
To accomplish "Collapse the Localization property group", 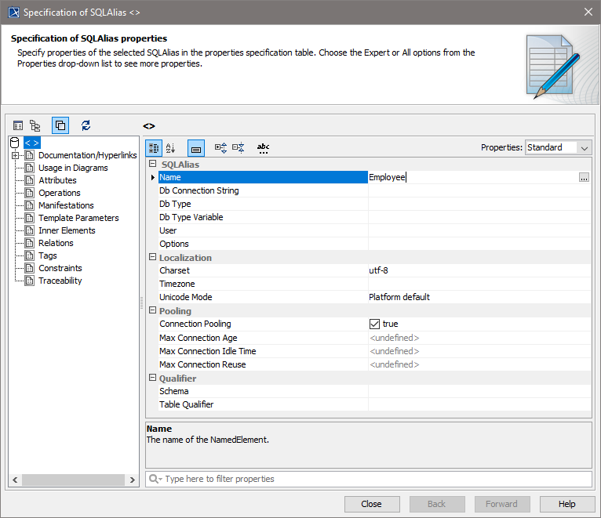I will pyautogui.click(x=152, y=257).
